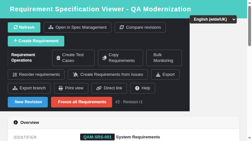Click the printer icon in Print view

point(61,88)
